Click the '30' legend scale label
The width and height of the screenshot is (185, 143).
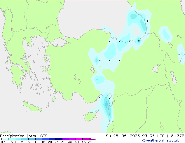(63, 142)
